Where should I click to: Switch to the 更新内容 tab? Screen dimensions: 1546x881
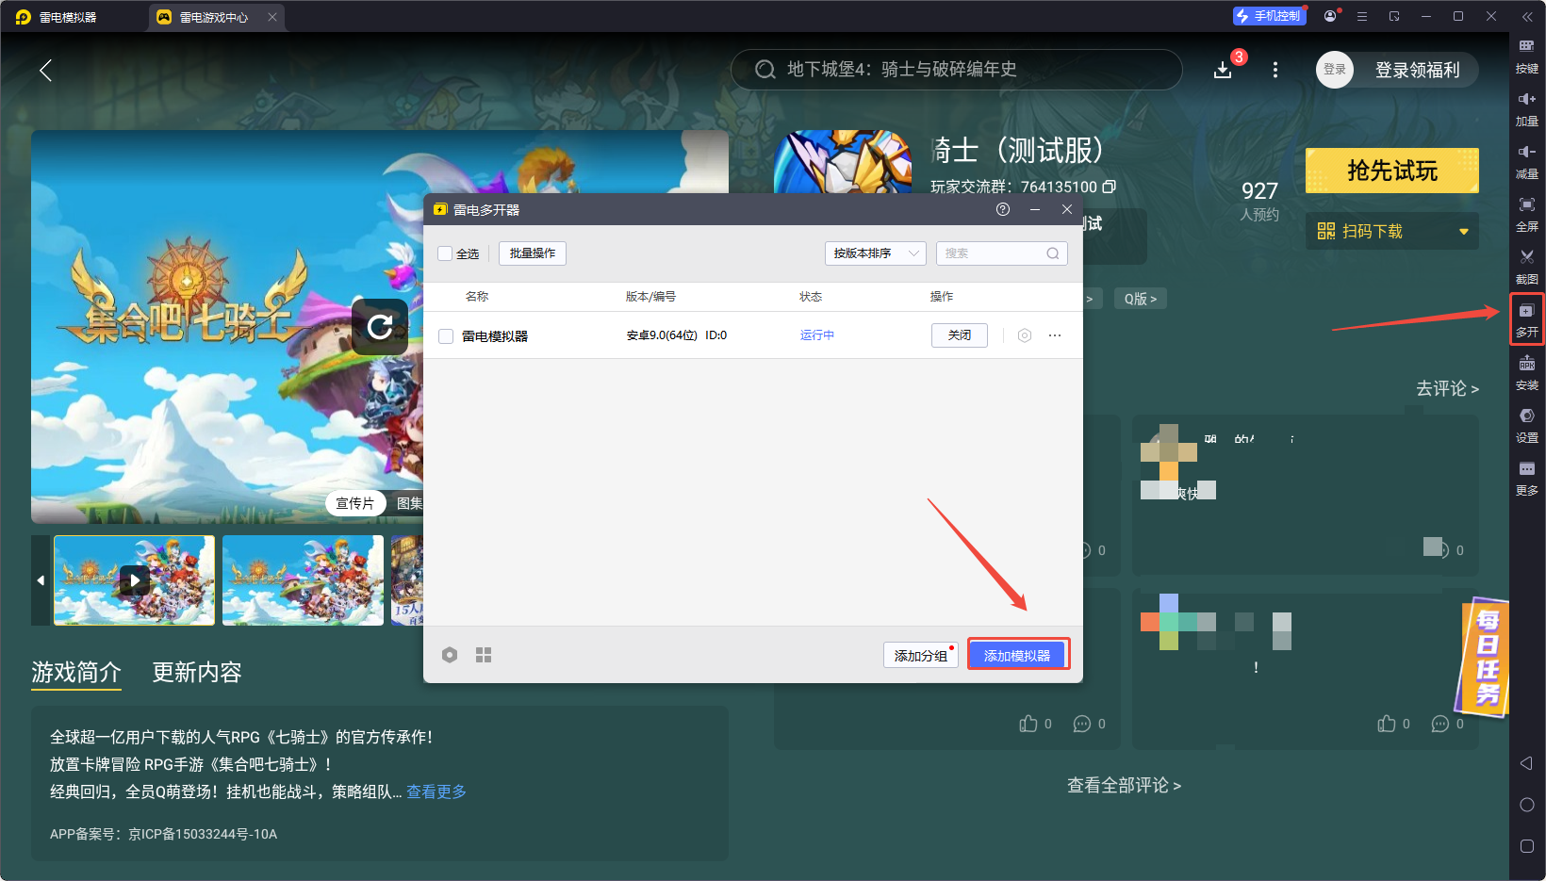[x=197, y=672]
